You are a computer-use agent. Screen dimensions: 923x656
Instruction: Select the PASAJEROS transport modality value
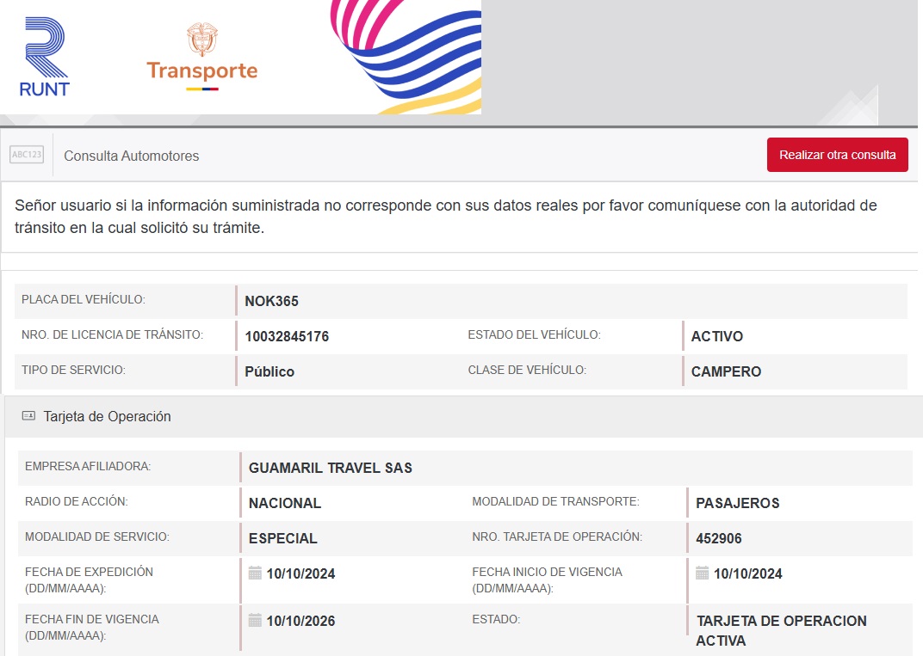737,503
